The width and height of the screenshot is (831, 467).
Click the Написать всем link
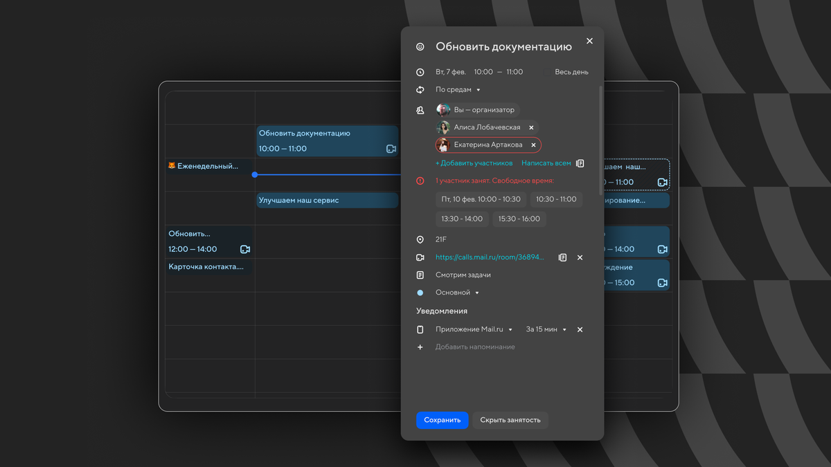[545, 163]
